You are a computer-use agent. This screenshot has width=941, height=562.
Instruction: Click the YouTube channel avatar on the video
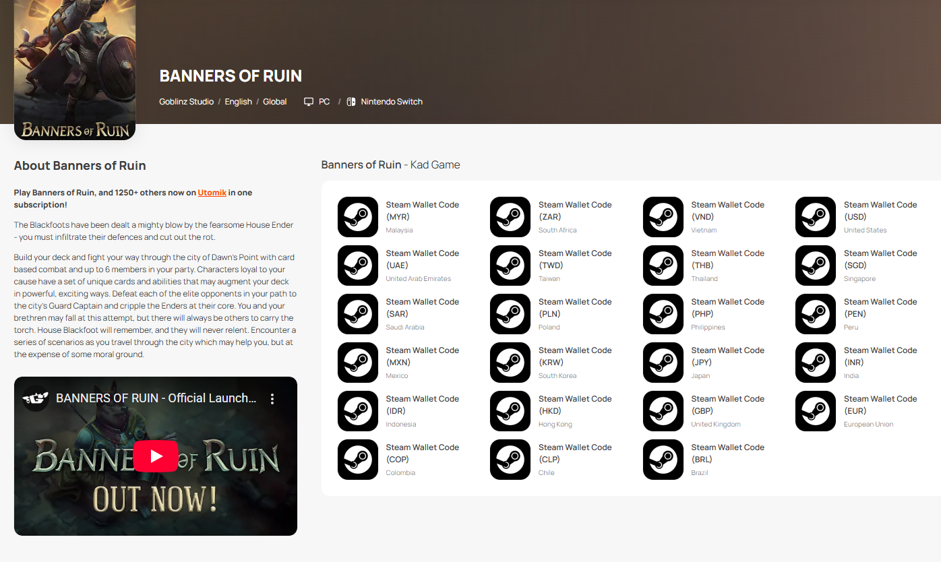click(35, 398)
